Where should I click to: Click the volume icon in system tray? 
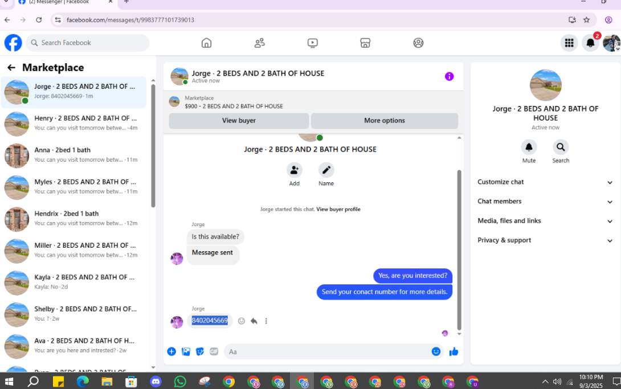click(557, 382)
